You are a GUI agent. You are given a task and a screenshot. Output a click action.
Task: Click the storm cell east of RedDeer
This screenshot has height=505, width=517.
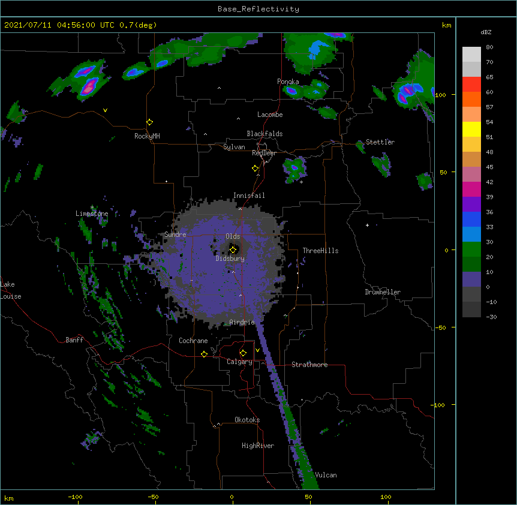[294, 169]
